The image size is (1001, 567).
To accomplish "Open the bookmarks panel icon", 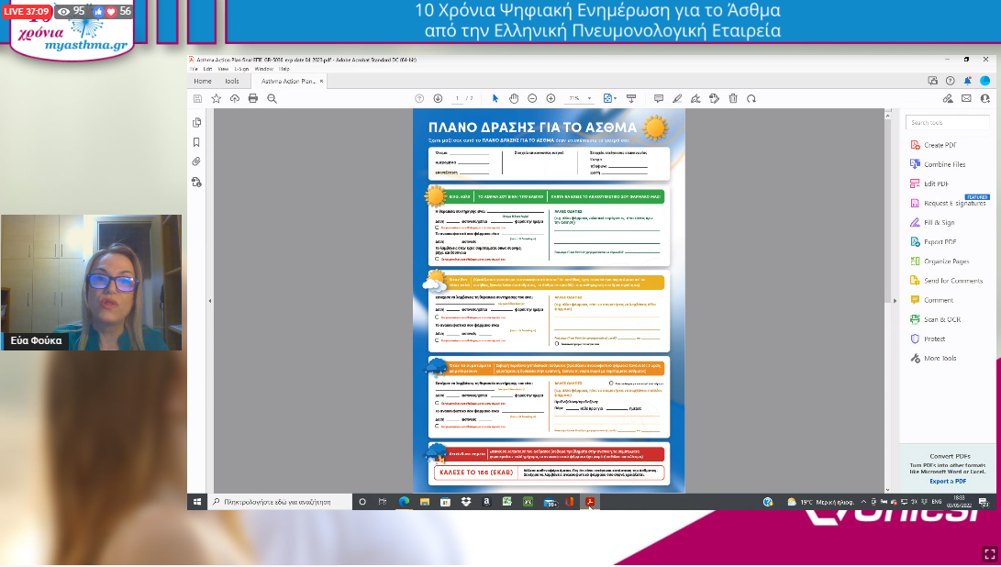I will 196,142.
